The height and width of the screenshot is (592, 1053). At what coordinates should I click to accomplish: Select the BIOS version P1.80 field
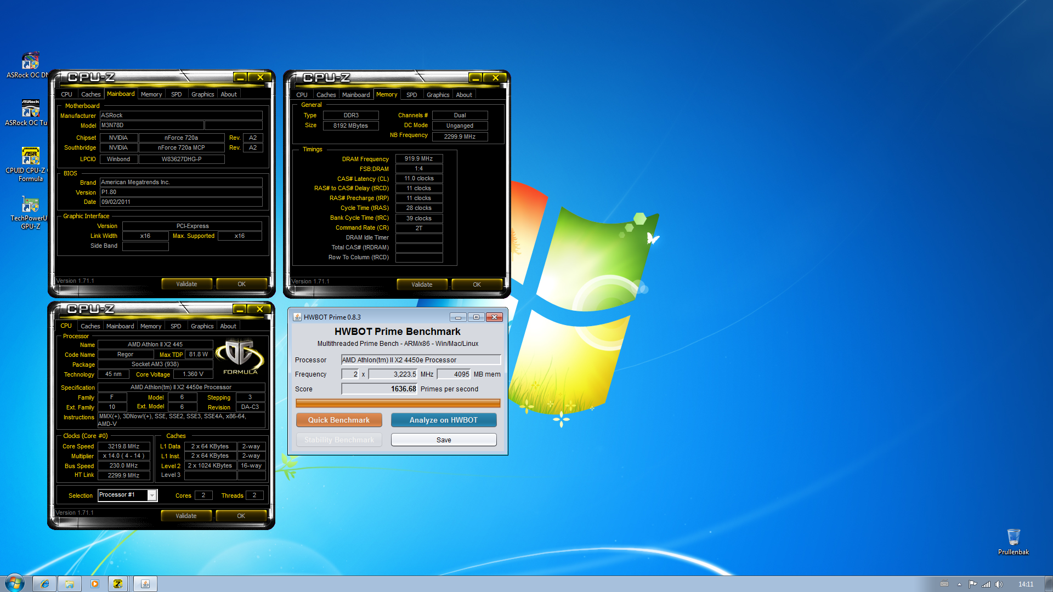(181, 192)
